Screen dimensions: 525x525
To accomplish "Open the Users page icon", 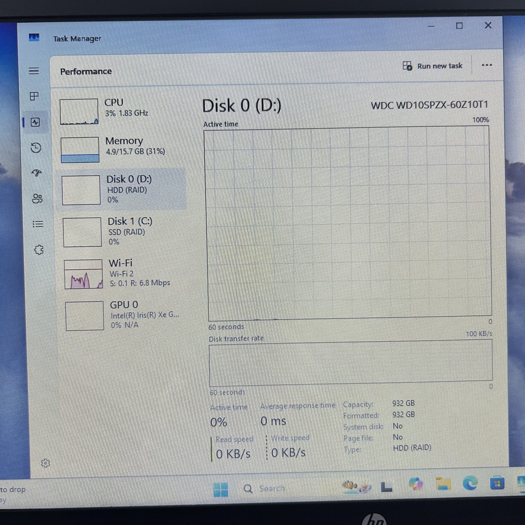I will pos(37,199).
